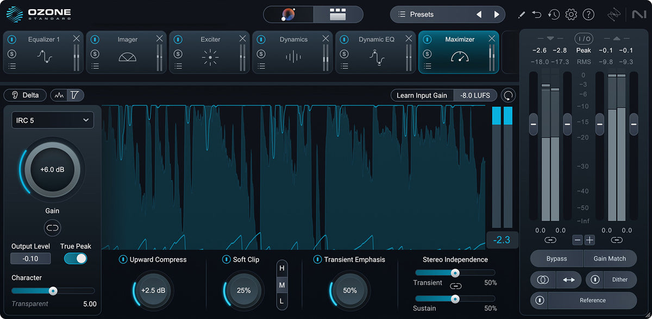Click the I/O meter toggle button
The height and width of the screenshot is (319, 652).
[584, 39]
